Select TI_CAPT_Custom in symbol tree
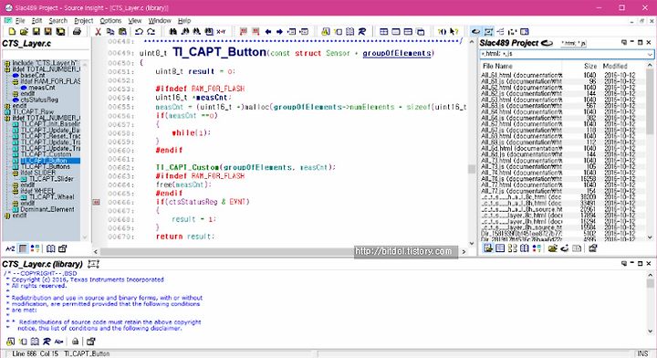 (47, 154)
